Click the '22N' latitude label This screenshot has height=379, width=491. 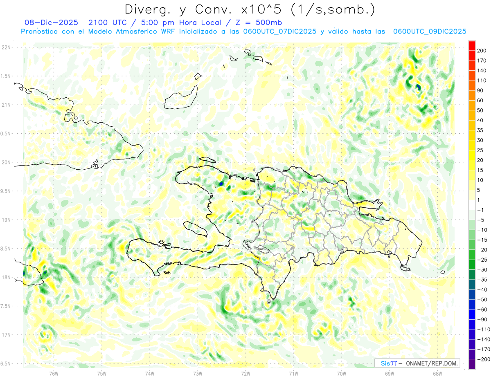[x=6, y=47]
